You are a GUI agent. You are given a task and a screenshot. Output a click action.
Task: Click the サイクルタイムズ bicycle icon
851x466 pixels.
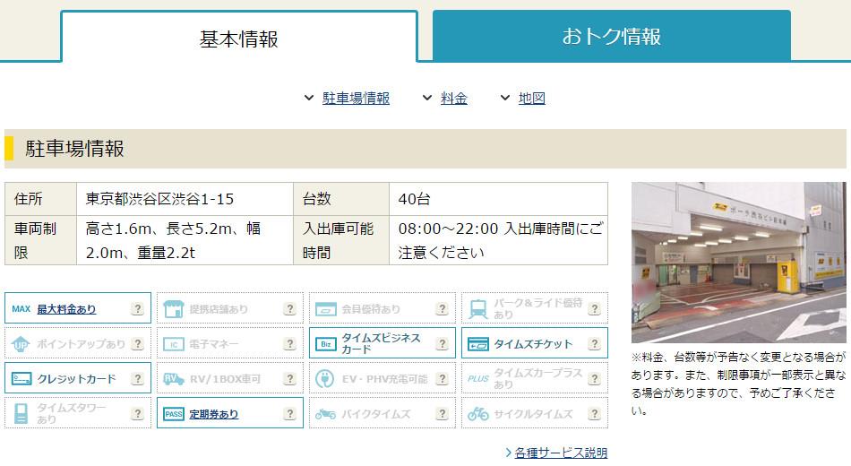(478, 414)
